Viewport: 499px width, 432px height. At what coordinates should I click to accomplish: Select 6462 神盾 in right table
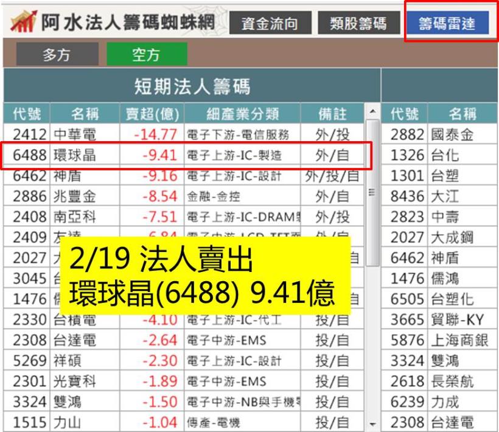(439, 257)
